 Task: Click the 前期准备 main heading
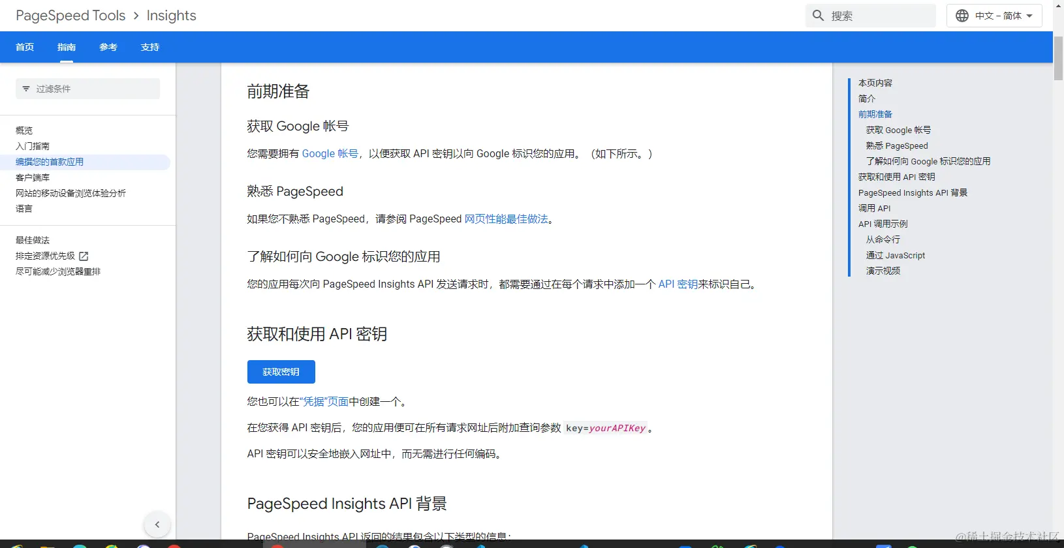click(x=279, y=91)
